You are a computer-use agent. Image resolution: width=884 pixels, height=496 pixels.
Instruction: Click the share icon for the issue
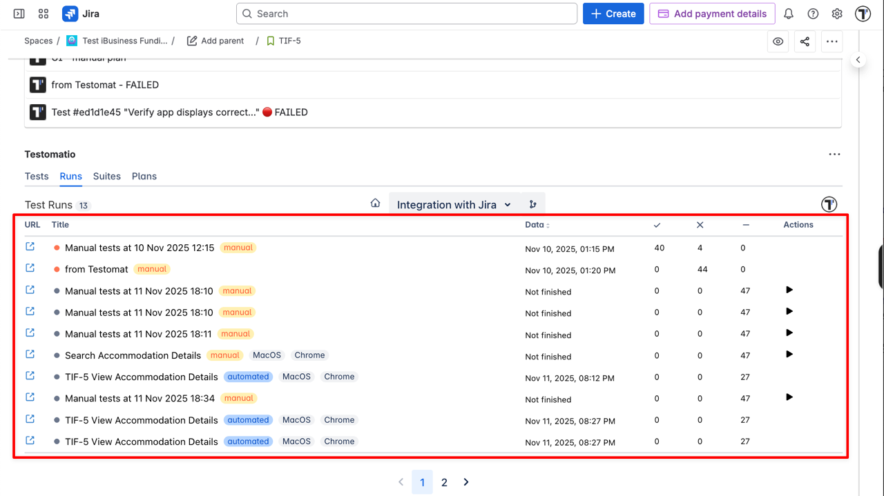[805, 41]
